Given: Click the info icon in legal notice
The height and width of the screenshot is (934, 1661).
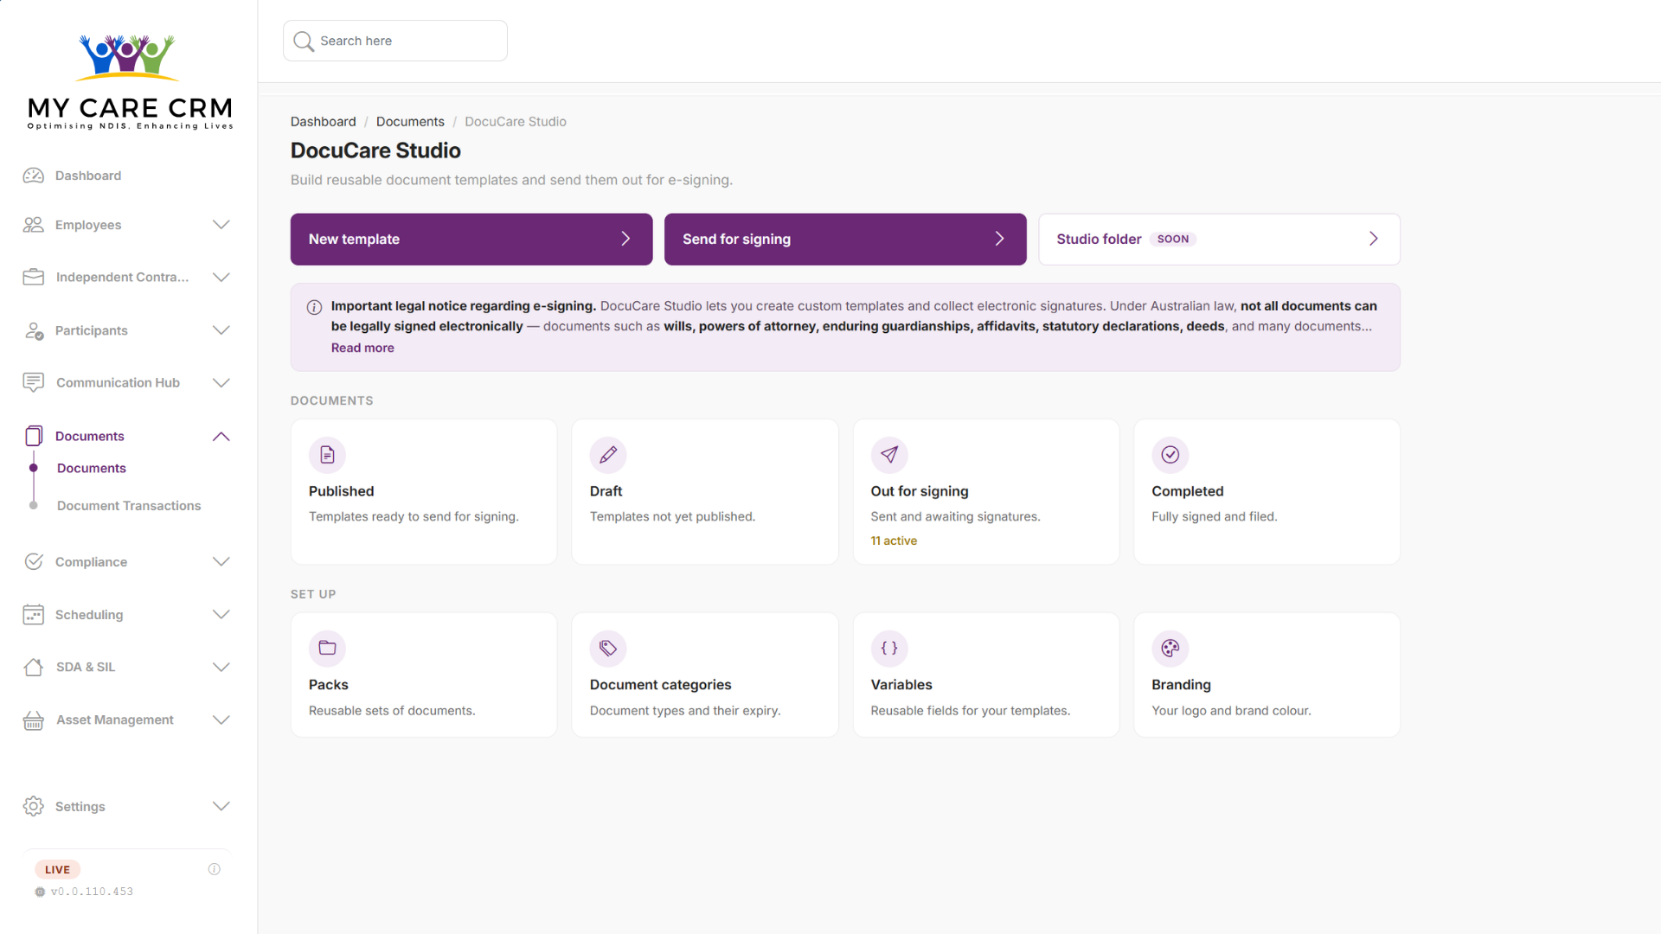Looking at the screenshot, I should [315, 307].
